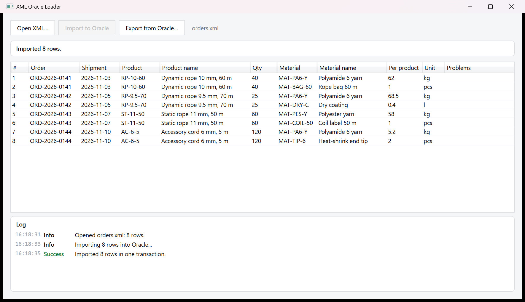Screen dimensions: 525x302
Task: Click the orders.xml file name label
Action: tap(205, 28)
